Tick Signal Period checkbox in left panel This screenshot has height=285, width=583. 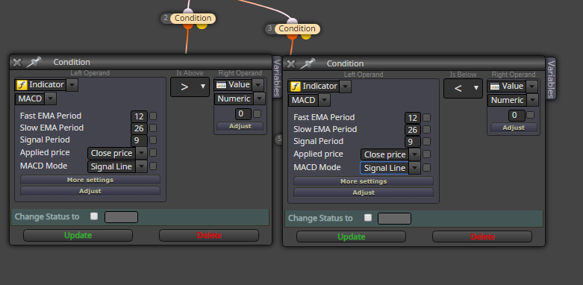(153, 140)
